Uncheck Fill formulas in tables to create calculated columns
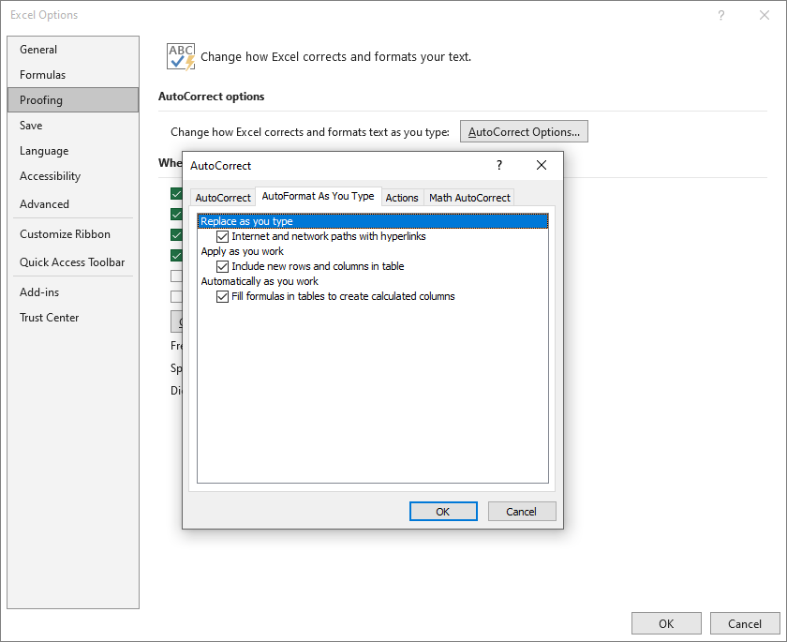787x642 pixels. point(222,296)
